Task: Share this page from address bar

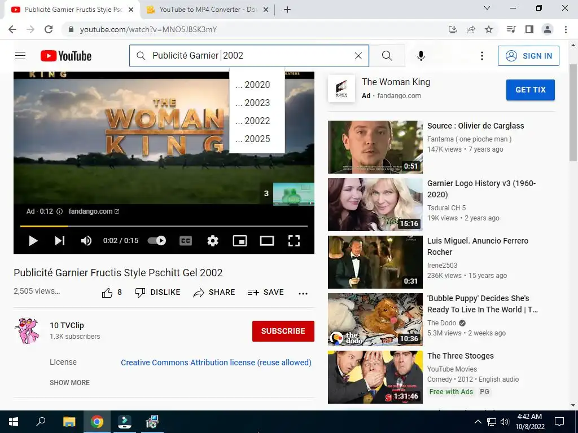Action: point(471,29)
